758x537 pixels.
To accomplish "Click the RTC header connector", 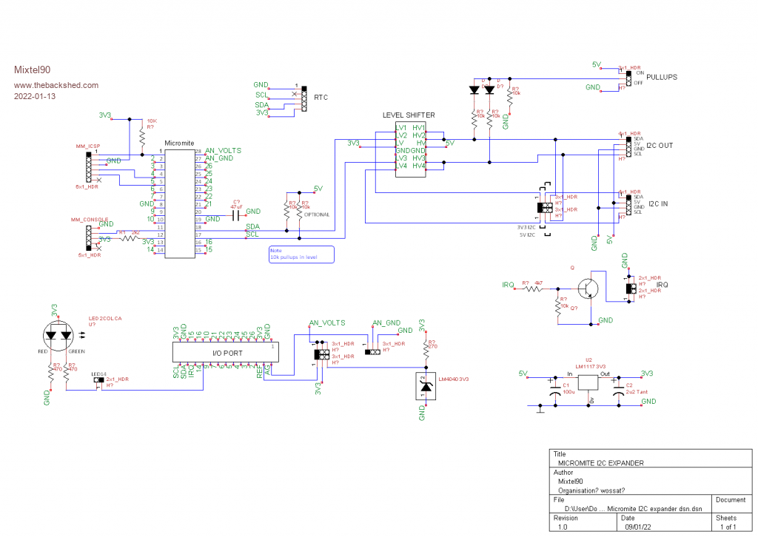I will point(303,100).
